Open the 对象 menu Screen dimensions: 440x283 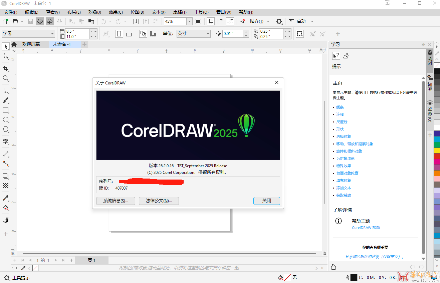point(95,12)
